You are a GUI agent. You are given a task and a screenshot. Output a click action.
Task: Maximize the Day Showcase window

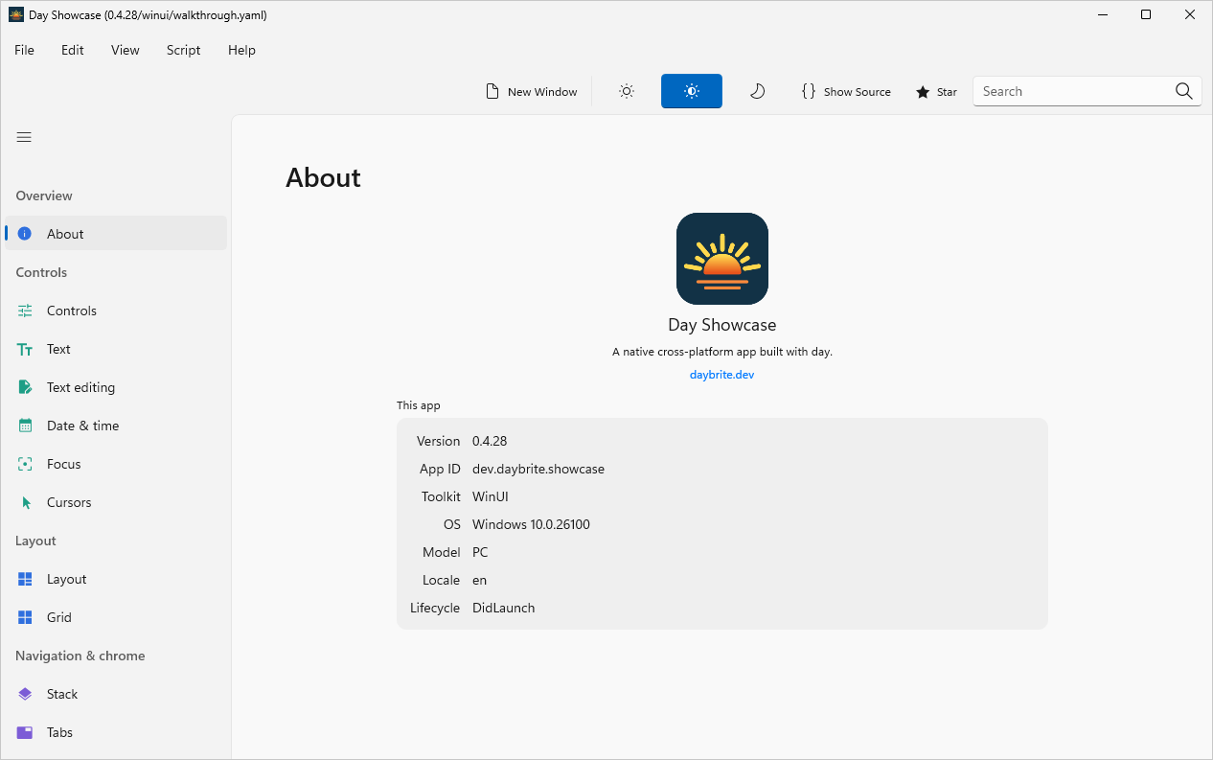click(1146, 14)
